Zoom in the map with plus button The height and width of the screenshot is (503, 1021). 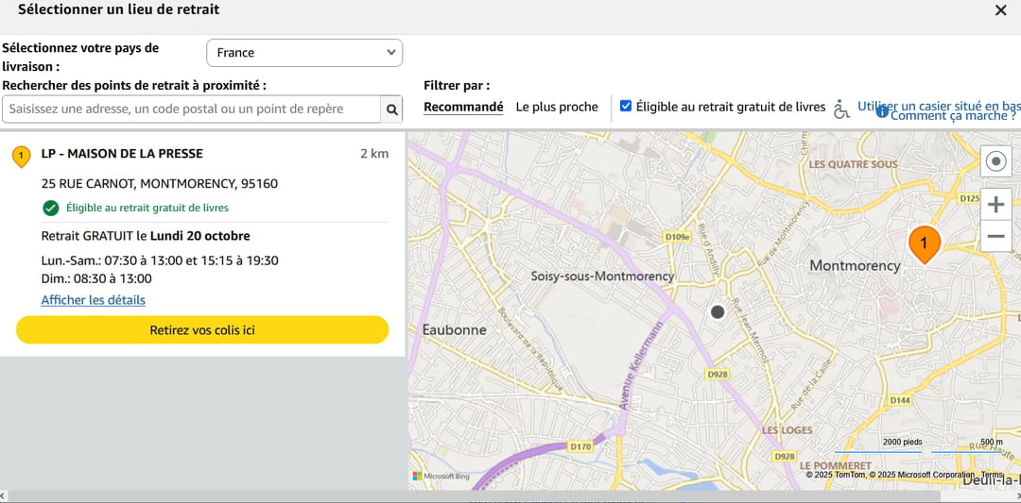click(995, 205)
